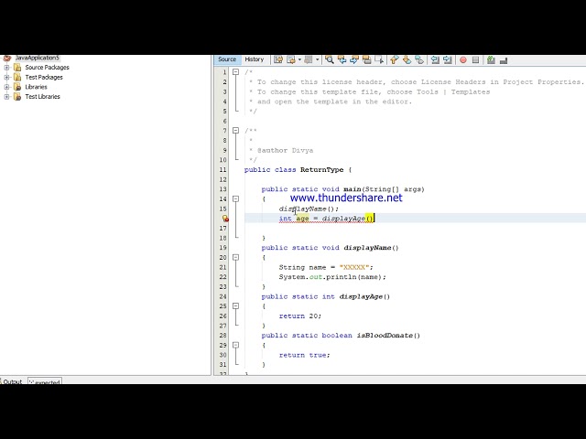Image resolution: width=586 pixels, height=439 pixels.
Task: Click the isBloodDonate method name
Action: pos(385,336)
